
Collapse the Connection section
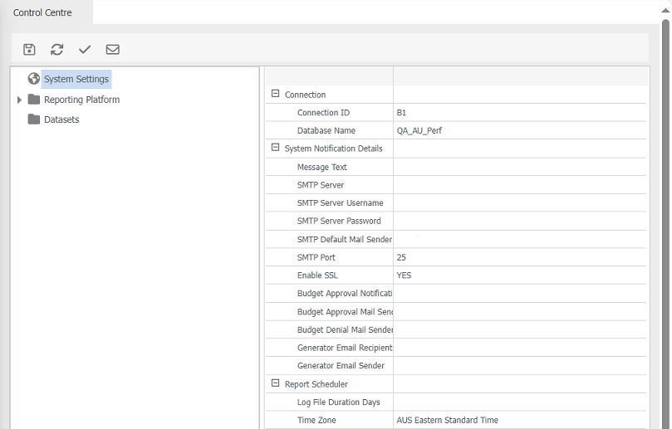pyautogui.click(x=275, y=93)
